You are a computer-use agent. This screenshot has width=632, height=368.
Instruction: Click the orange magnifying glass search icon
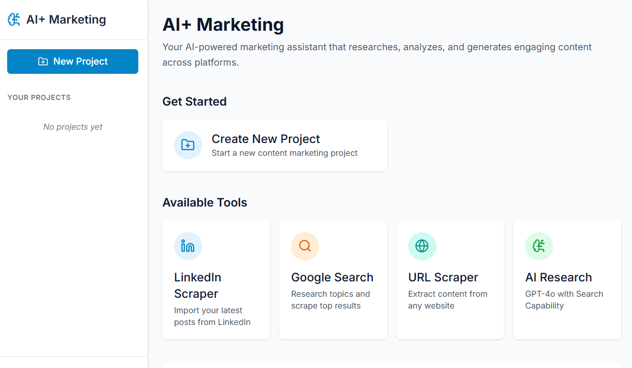[x=305, y=247]
